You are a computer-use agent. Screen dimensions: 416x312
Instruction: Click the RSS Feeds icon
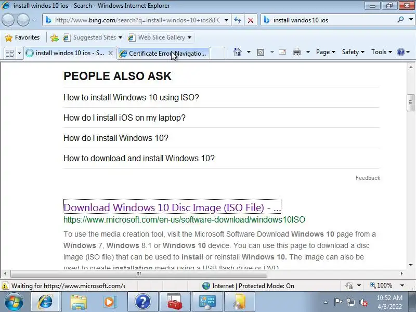point(261,53)
